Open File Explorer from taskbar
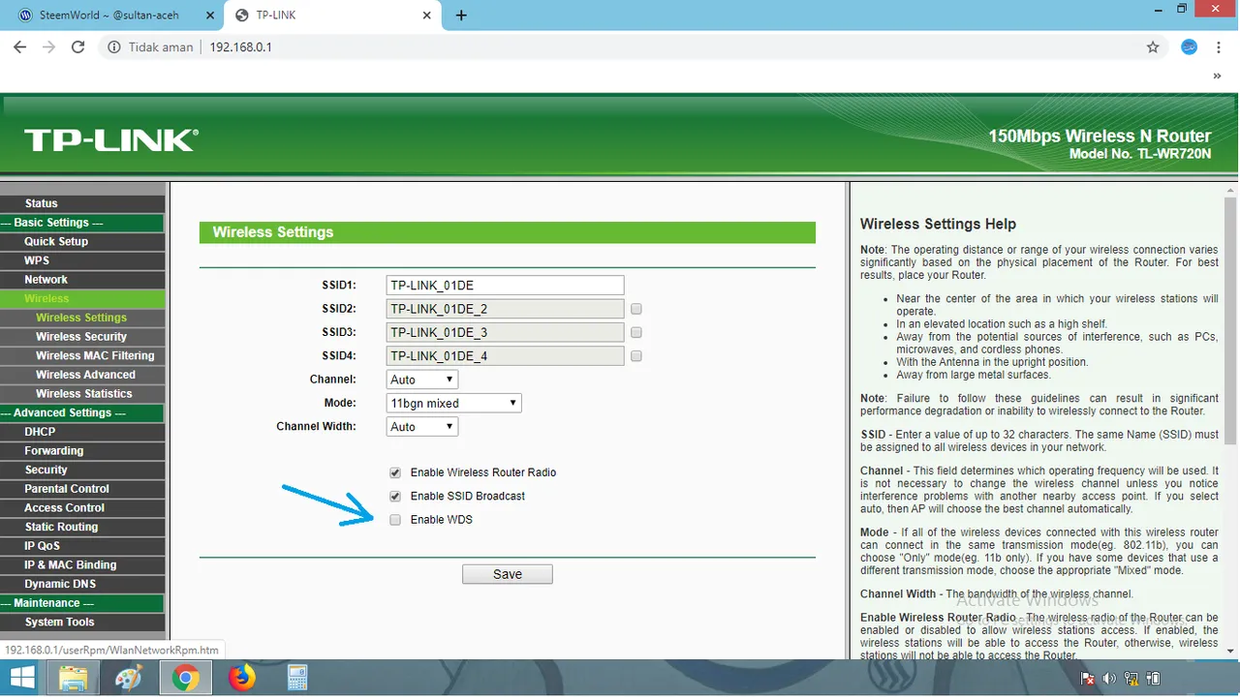This screenshot has width=1240, height=699. click(x=74, y=678)
